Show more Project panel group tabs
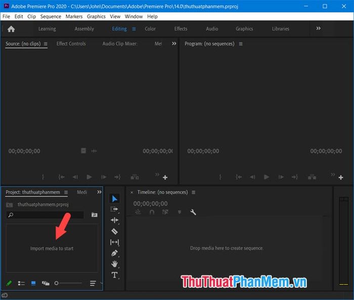 point(99,192)
